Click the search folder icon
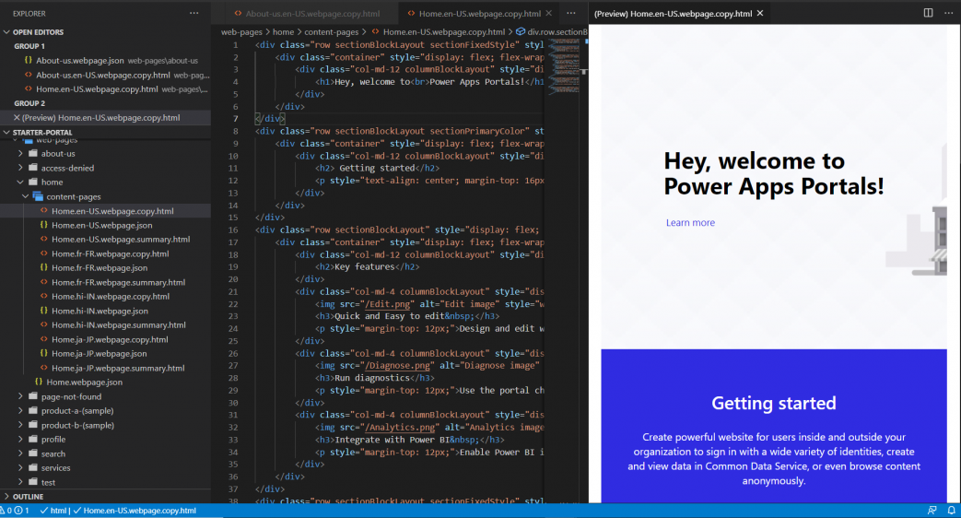Image resolution: width=961 pixels, height=518 pixels. click(33, 453)
